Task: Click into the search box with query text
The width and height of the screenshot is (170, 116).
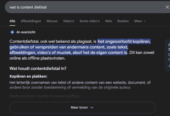Action: [x=85, y=7]
